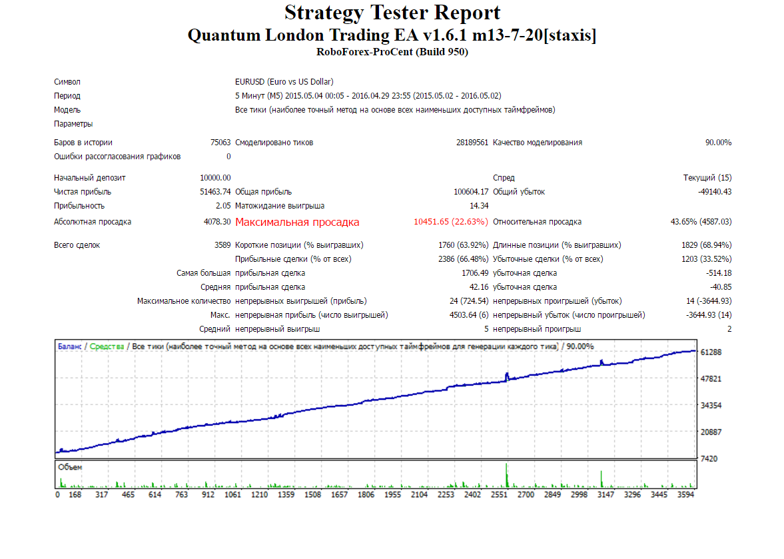Click 'Максимальное количество' row label

pos(184,302)
